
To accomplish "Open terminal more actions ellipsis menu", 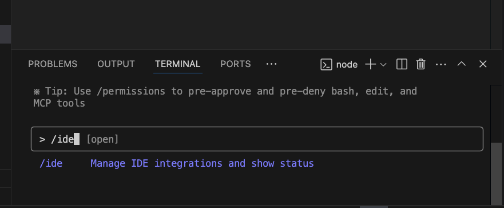I will click(x=440, y=64).
